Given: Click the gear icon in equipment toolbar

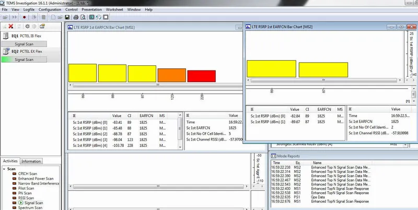Looking at the screenshot, I should point(27,26).
